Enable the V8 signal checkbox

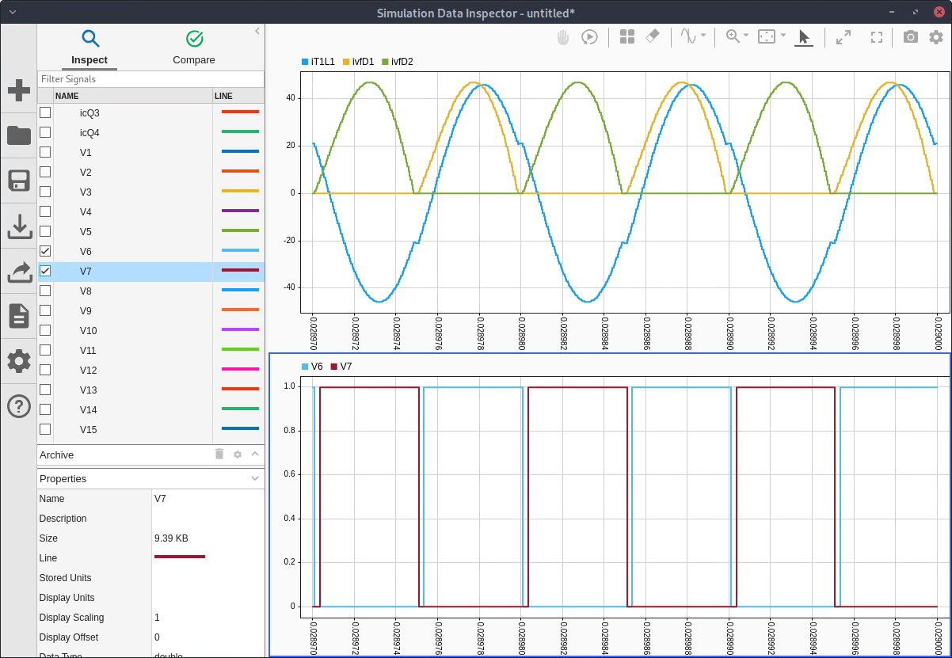pyautogui.click(x=45, y=291)
